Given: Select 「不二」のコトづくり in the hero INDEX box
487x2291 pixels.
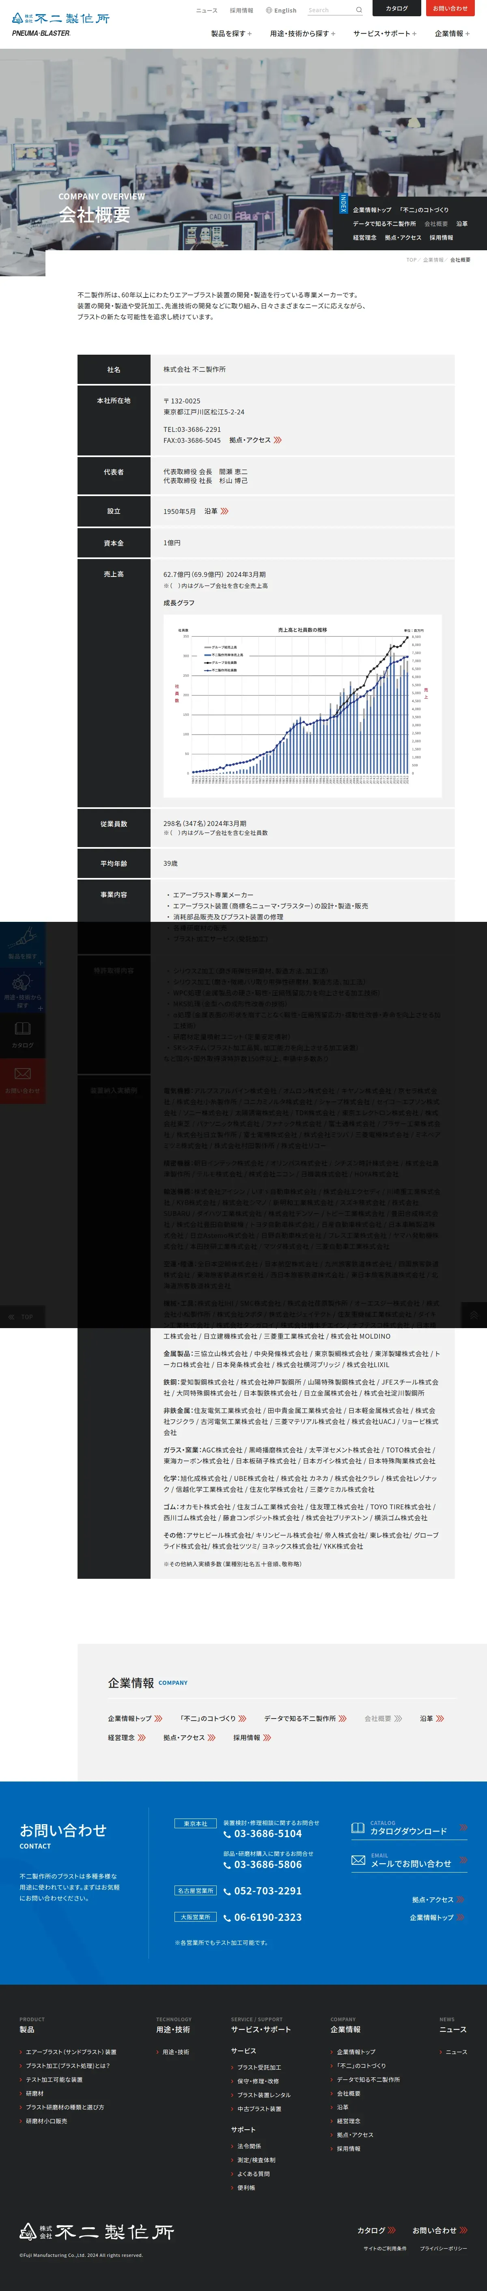Looking at the screenshot, I should [x=424, y=210].
